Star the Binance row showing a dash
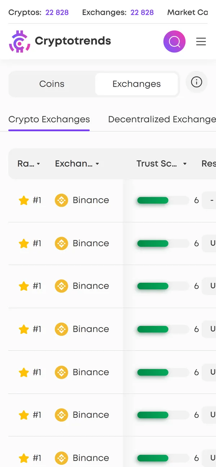 [x=24, y=200]
